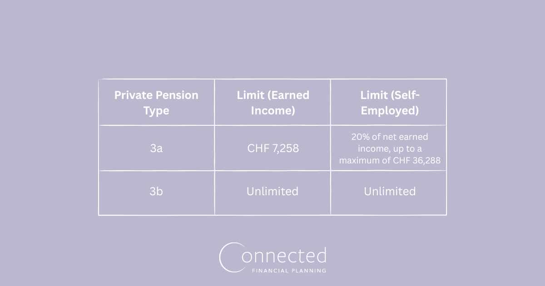Click the Limit (Earned Income) column header
This screenshot has width=545, height=286.
coord(272,103)
